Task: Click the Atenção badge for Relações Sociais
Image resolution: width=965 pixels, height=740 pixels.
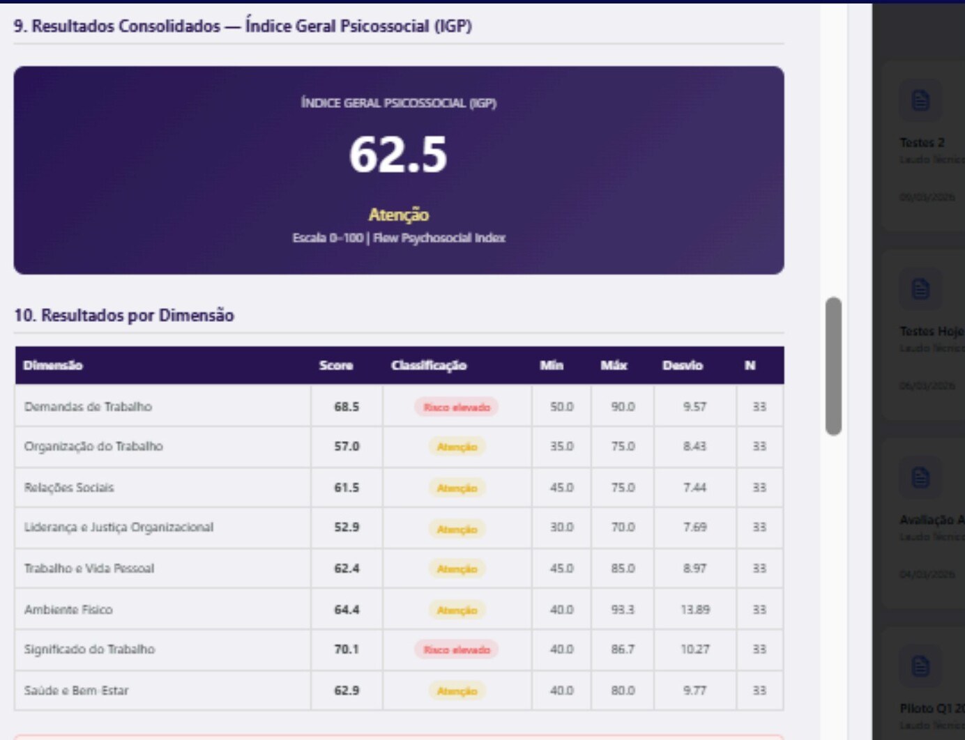Action: coord(457,488)
